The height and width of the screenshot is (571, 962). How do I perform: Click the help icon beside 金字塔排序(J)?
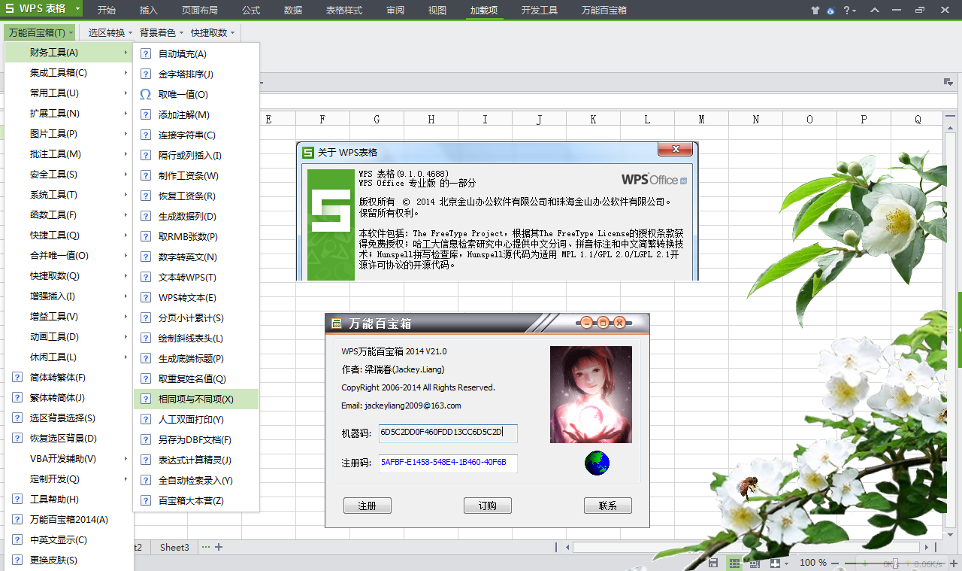[146, 74]
